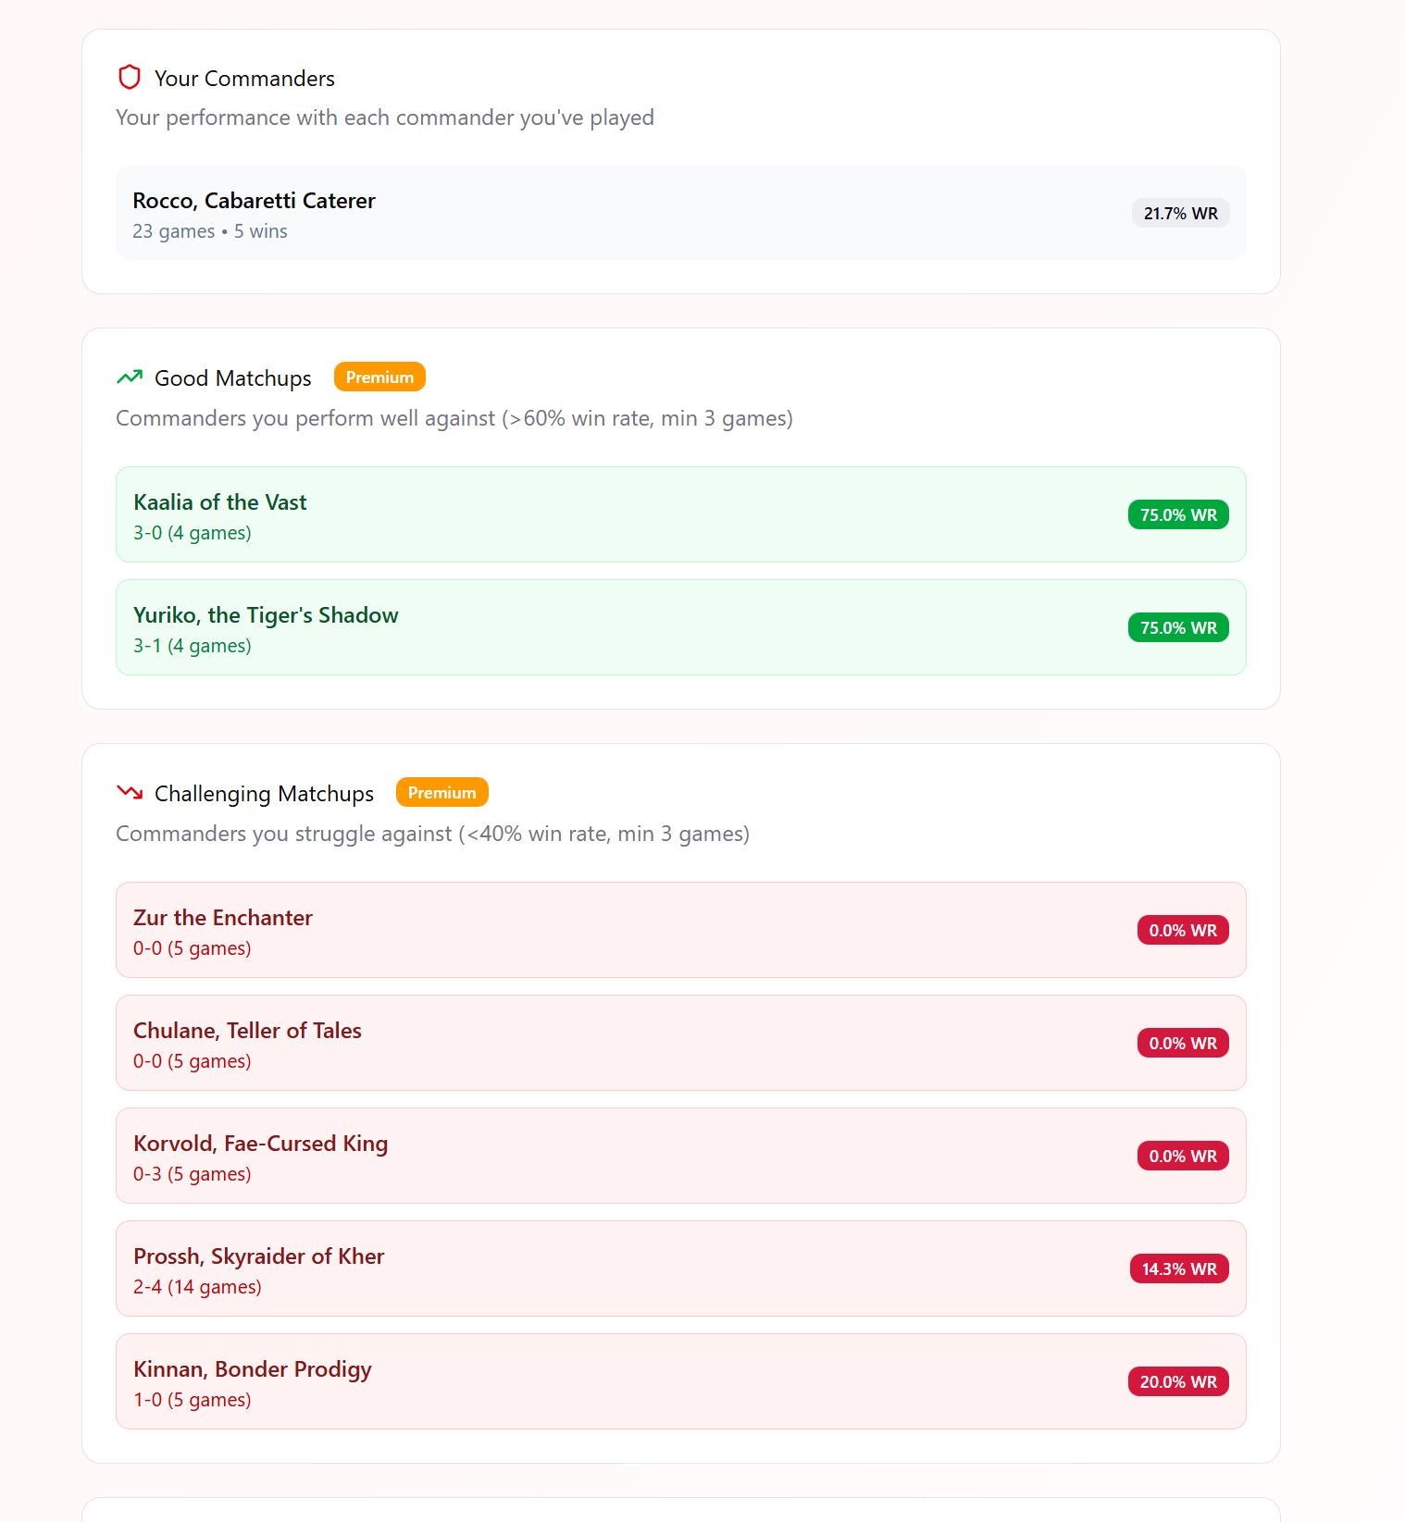Screen dimensions: 1405x1522
Task: Click the 0.0% WR badge for Zur
Action: pos(1182,931)
